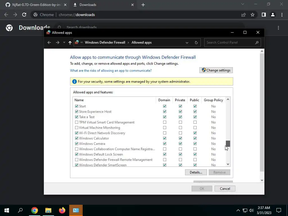Image resolution: width=288 pixels, height=216 pixels.
Task: Click the window scrollbar up arrow
Action: [x=262, y=51]
